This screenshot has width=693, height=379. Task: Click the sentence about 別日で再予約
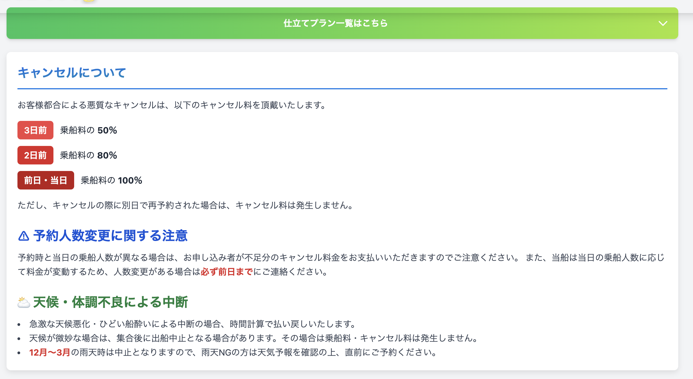(186, 205)
